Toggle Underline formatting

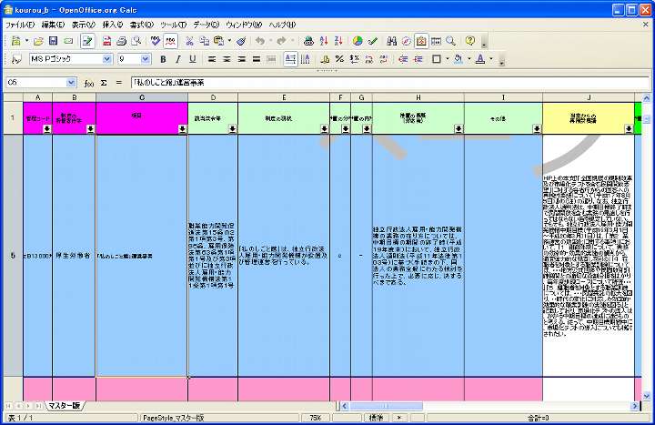click(x=192, y=59)
